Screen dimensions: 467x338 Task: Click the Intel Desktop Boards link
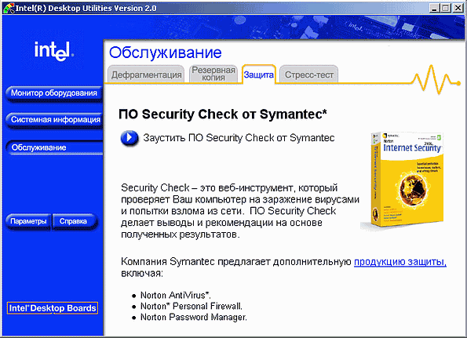click(x=53, y=308)
